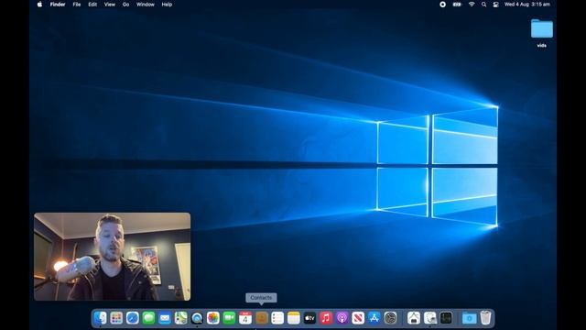Open the Go menu
586x330 pixels.
click(x=126, y=5)
